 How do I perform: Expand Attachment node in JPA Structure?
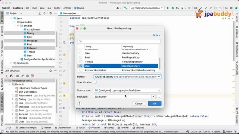[13, 96]
